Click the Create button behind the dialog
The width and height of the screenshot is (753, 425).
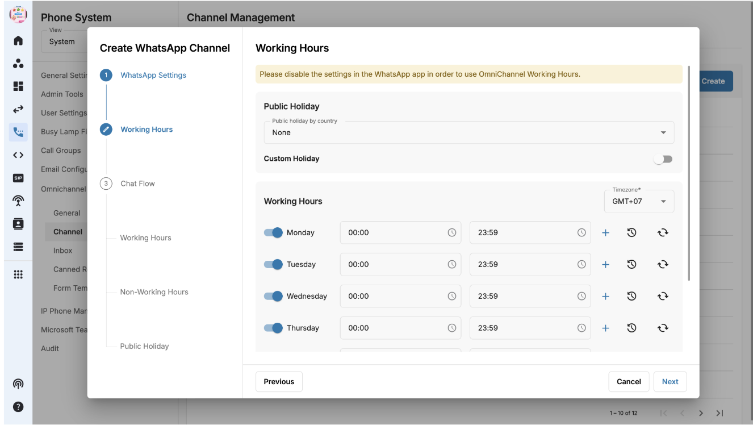[716, 81]
